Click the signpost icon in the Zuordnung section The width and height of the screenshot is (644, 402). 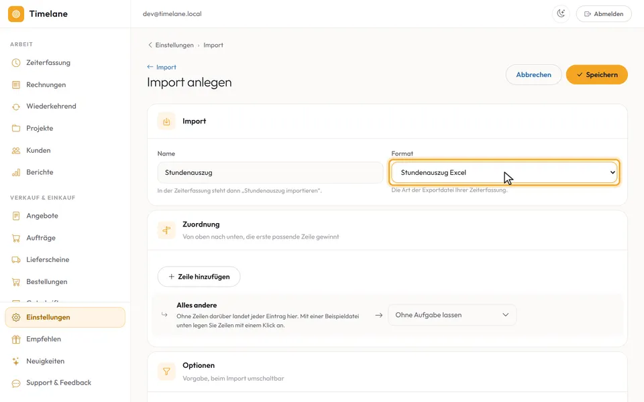pos(166,230)
